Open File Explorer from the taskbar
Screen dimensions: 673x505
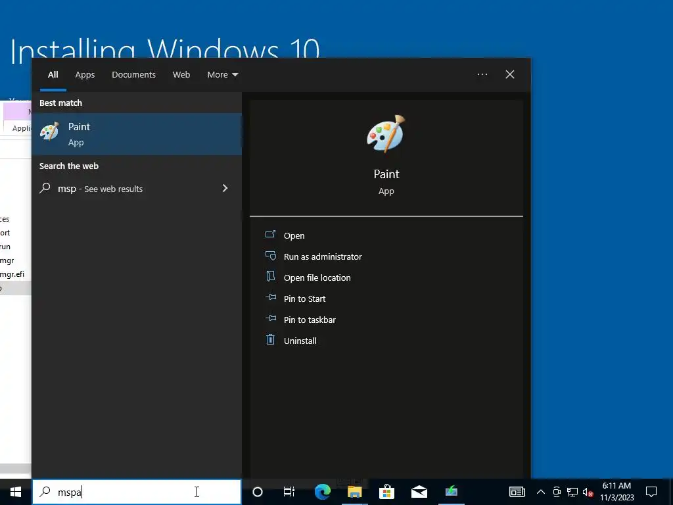coord(354,492)
